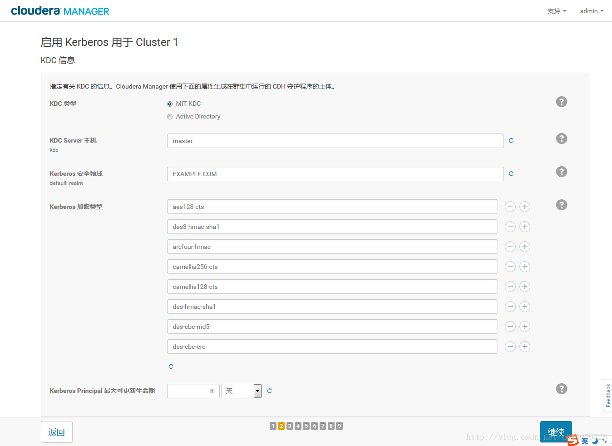
Task: Edit the des-cbc-md5 text field
Action: click(332, 327)
